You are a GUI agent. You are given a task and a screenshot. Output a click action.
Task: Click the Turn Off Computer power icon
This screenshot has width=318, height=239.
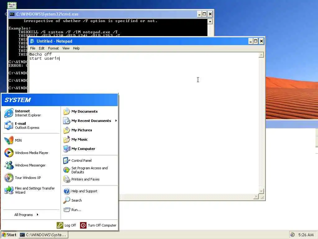[83, 225]
